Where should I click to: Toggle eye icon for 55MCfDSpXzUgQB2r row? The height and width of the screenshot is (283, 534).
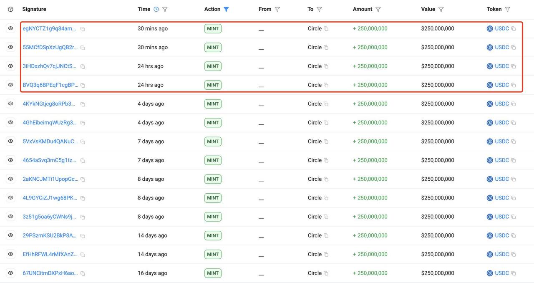tap(11, 47)
